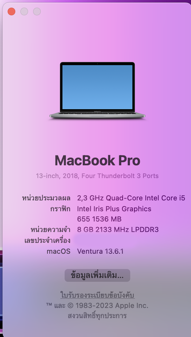Viewport: 191px width, 337px height.
Task: Select the 2,3 GHz Quad-Core Intel Core i5 text
Action: coord(131,198)
